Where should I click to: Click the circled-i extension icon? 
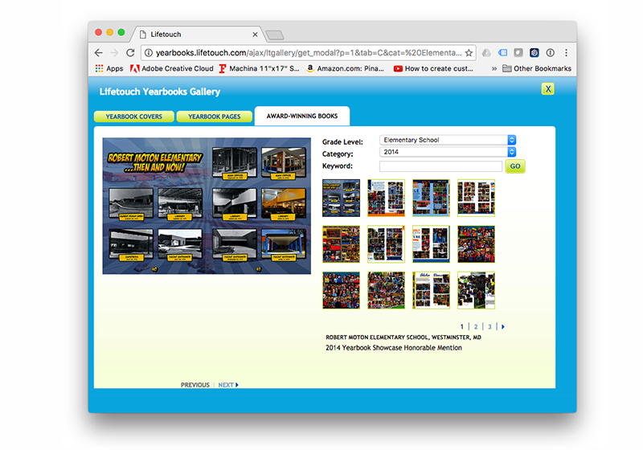pyautogui.click(x=551, y=53)
